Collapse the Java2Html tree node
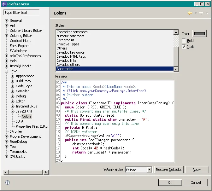This screenshot has height=191, width=212. (x=13, y=111)
